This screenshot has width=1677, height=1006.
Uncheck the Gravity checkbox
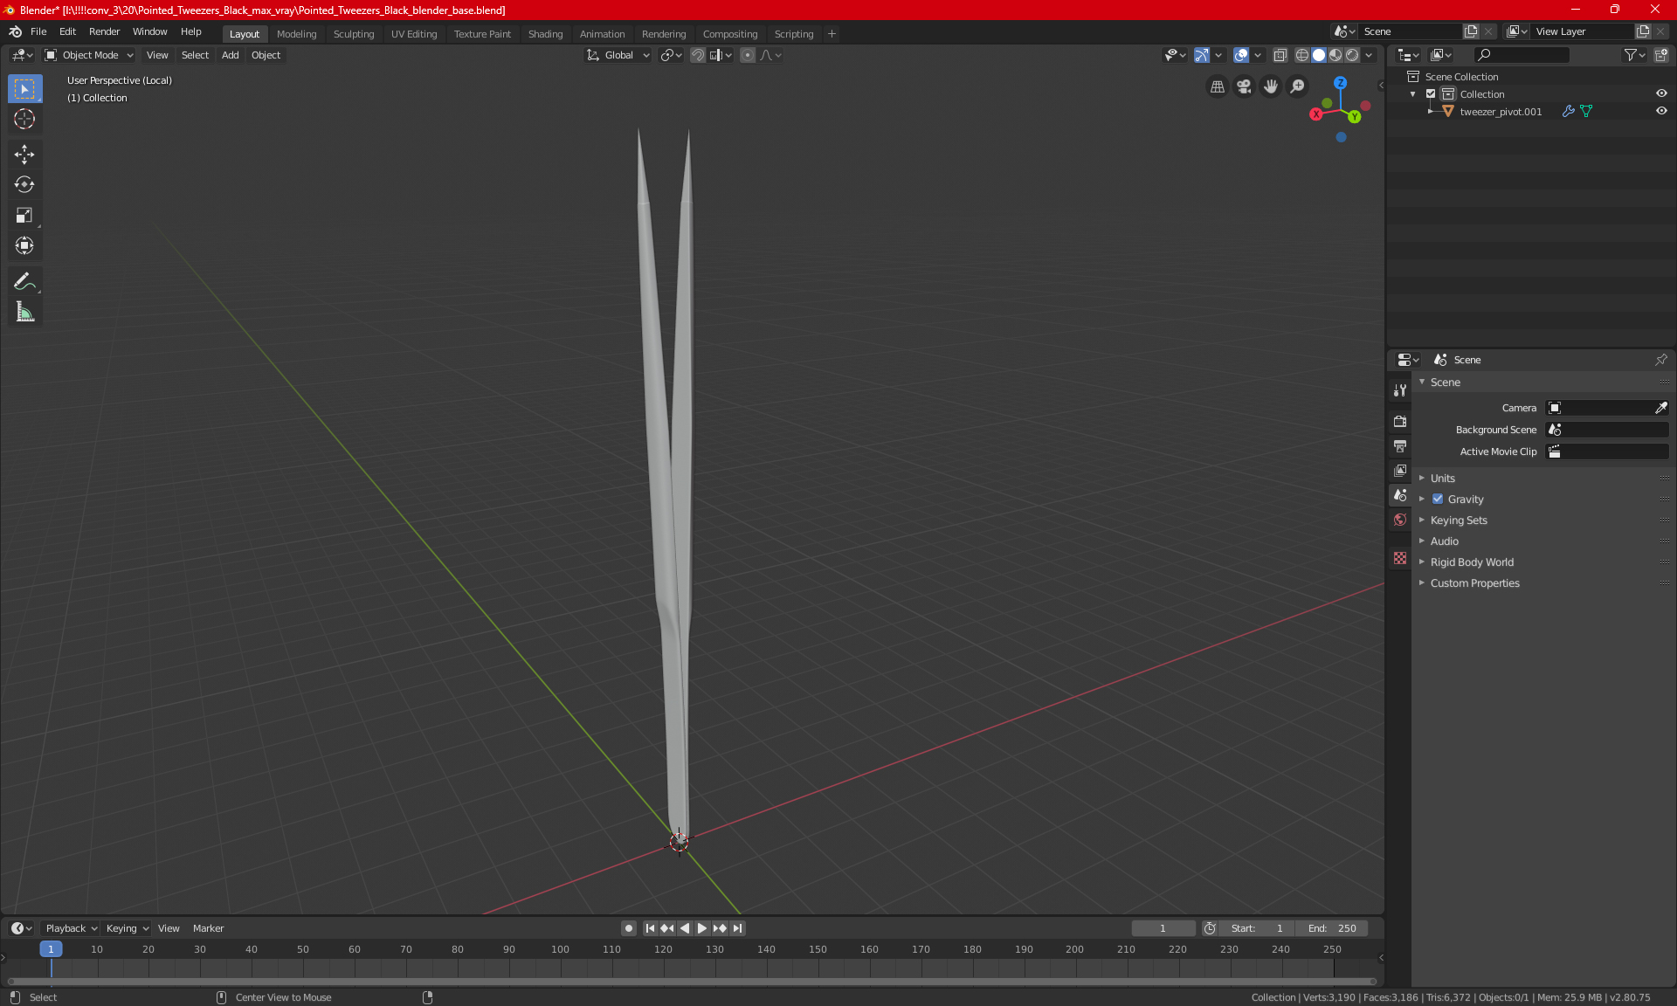pos(1438,500)
